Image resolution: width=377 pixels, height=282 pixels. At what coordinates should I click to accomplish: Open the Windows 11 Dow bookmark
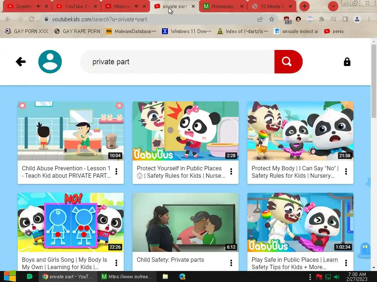coord(187,32)
